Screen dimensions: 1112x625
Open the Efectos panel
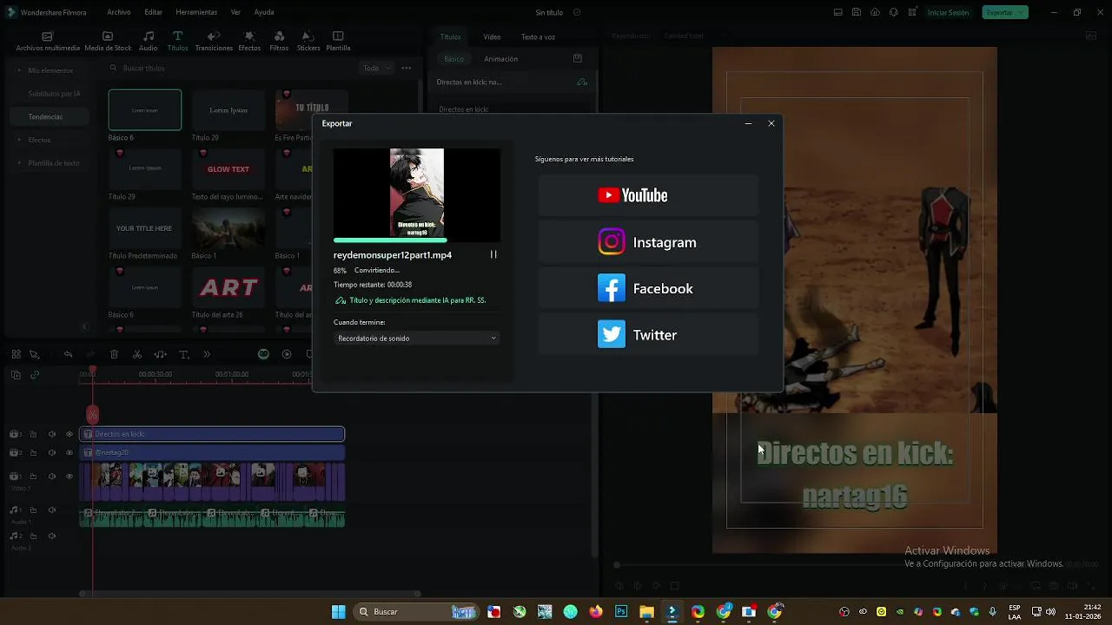pos(249,42)
